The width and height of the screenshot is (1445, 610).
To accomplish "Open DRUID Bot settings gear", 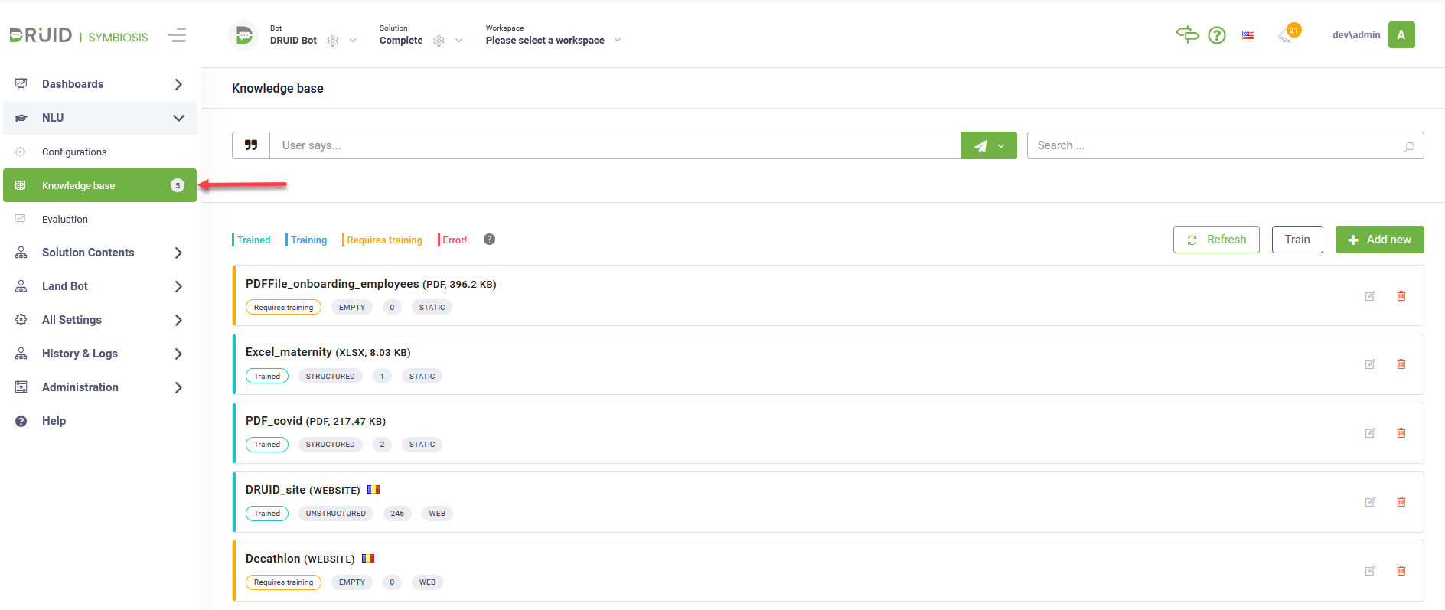I will [333, 41].
